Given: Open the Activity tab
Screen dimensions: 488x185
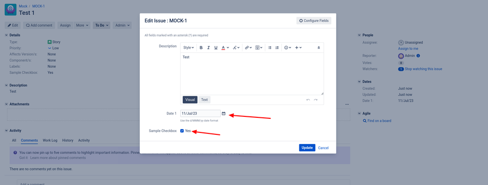Looking at the screenshot, I should pos(84,140).
